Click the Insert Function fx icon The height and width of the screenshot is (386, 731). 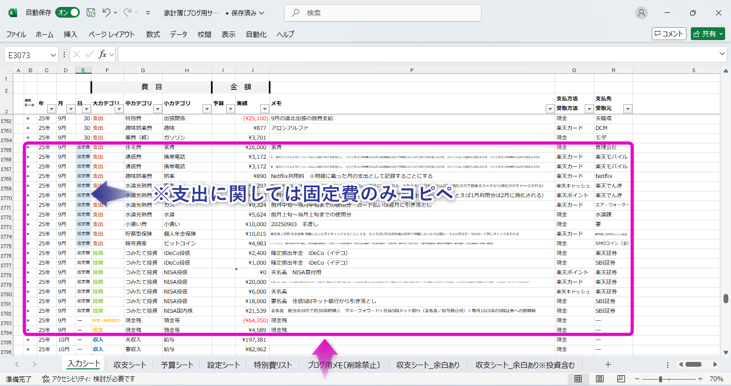102,55
